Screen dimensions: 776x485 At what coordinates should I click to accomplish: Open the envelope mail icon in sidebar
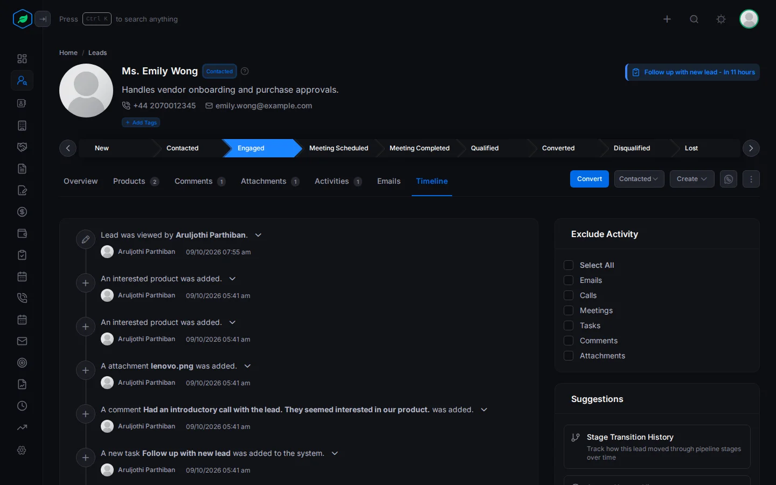click(22, 341)
